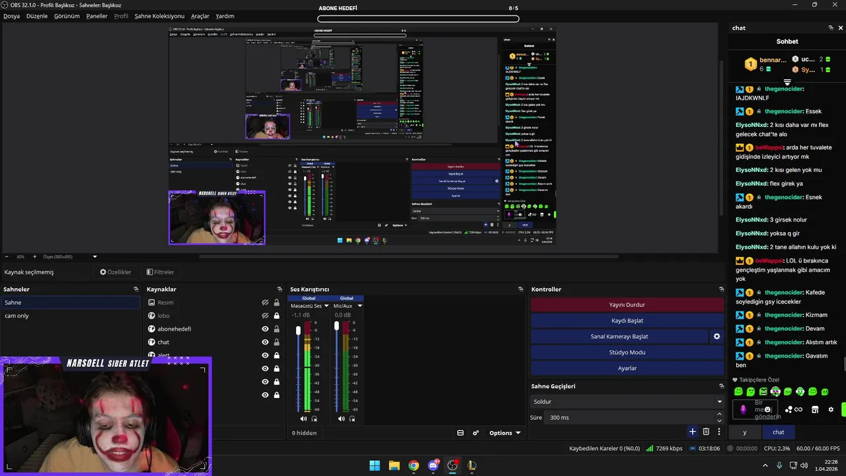
Task: Open advanced audio properties gears icon
Action: point(476,433)
